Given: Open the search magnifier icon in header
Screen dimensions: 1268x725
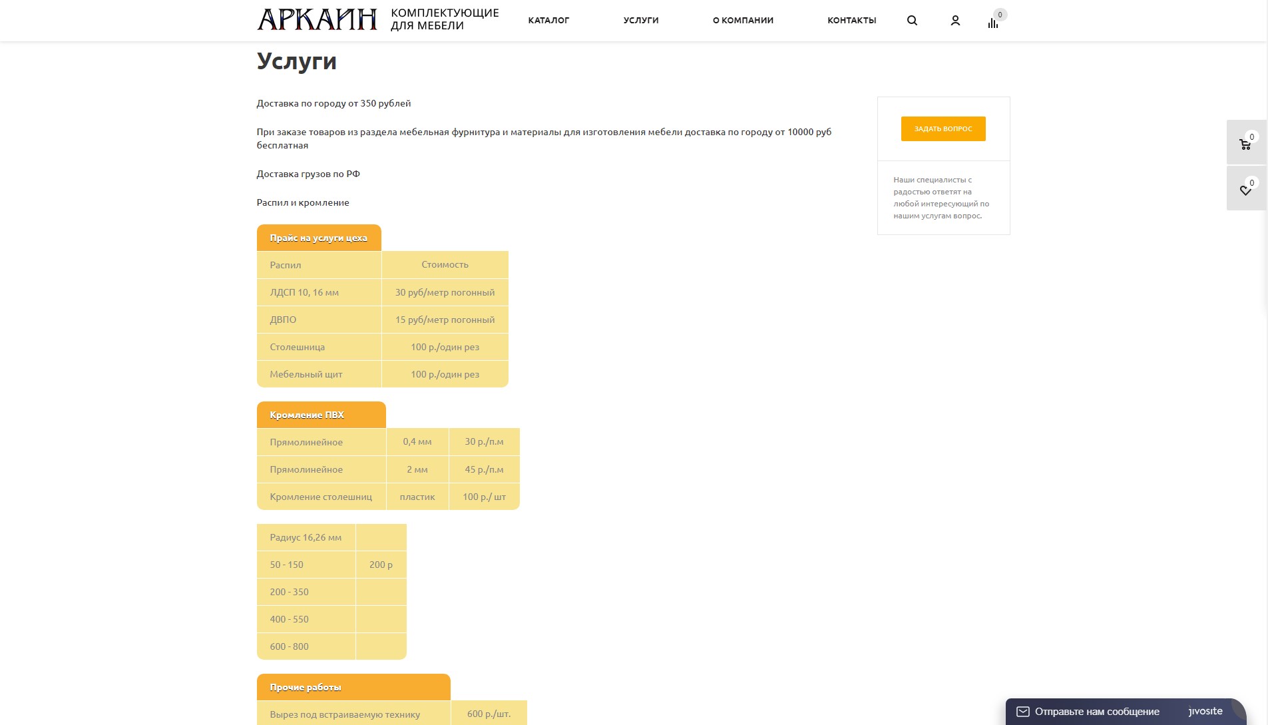Looking at the screenshot, I should click(912, 21).
